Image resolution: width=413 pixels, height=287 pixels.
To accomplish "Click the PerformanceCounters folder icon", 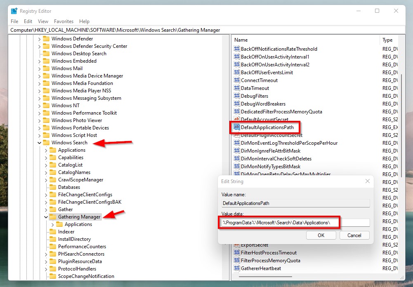I will point(53,247).
